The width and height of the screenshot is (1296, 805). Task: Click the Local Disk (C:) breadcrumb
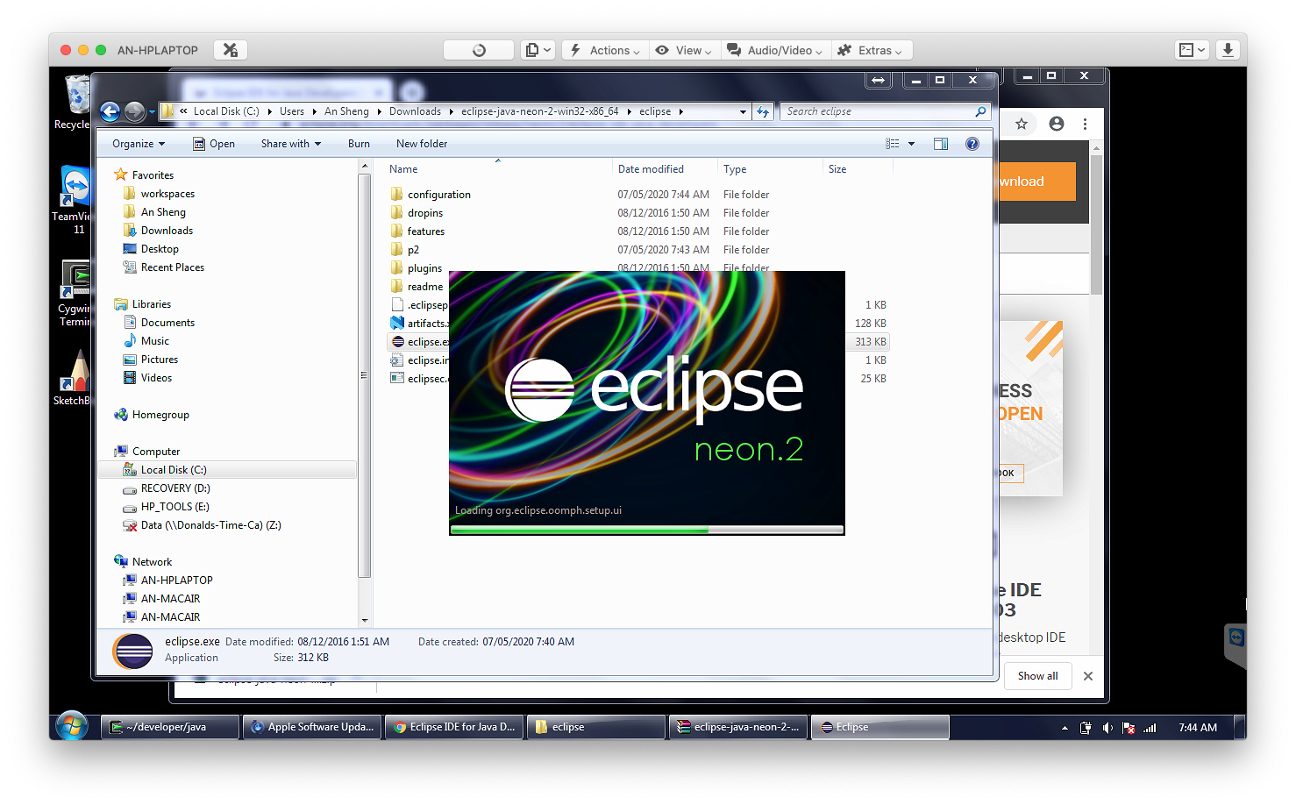tap(226, 111)
